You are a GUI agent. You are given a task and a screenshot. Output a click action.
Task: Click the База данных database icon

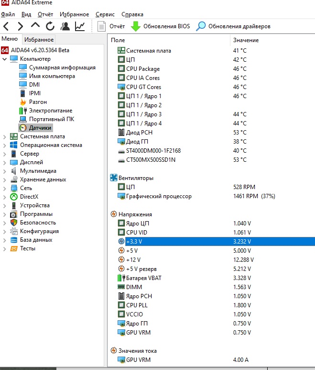[x=14, y=240]
